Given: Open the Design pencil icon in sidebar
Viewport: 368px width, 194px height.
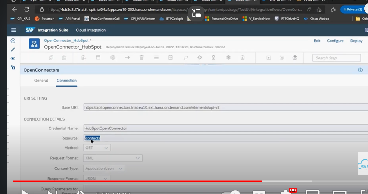Looking at the screenshot, I should coord(13,50).
